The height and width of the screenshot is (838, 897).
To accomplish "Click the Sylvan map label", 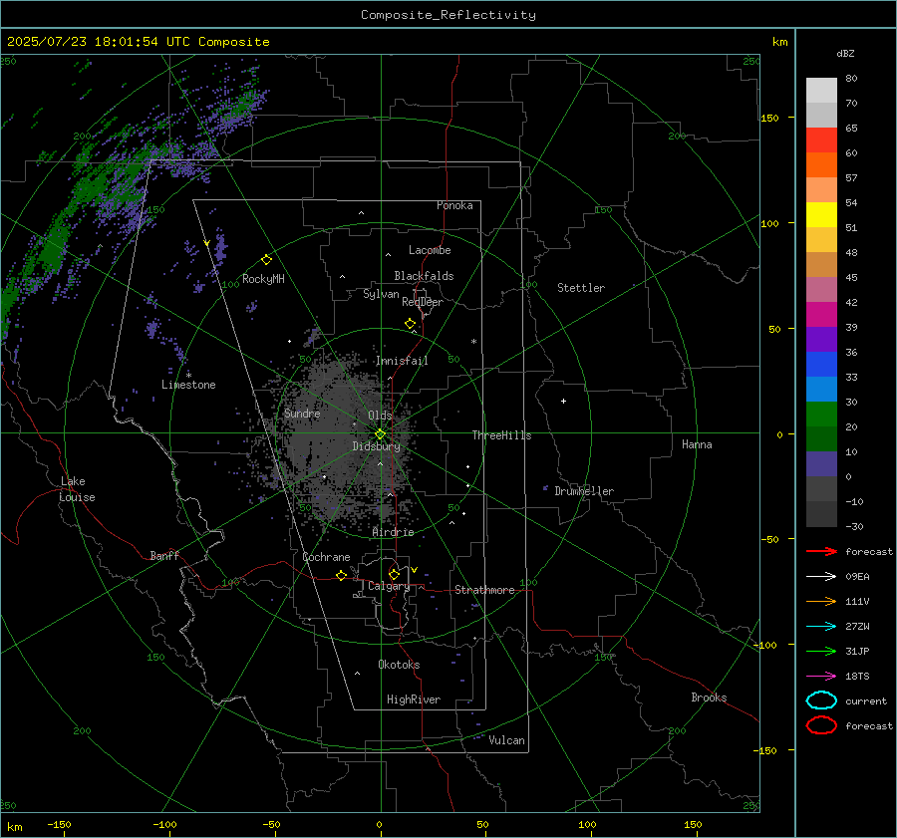I will tap(381, 294).
